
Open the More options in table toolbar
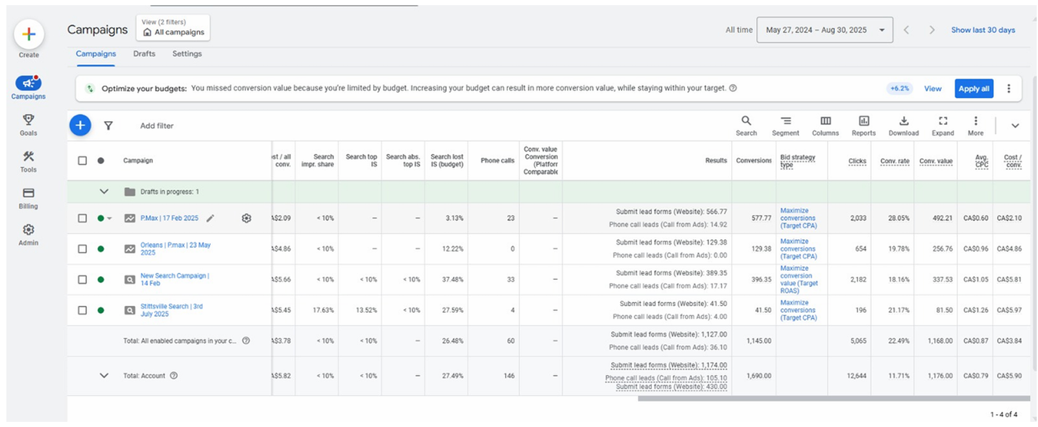tap(975, 125)
